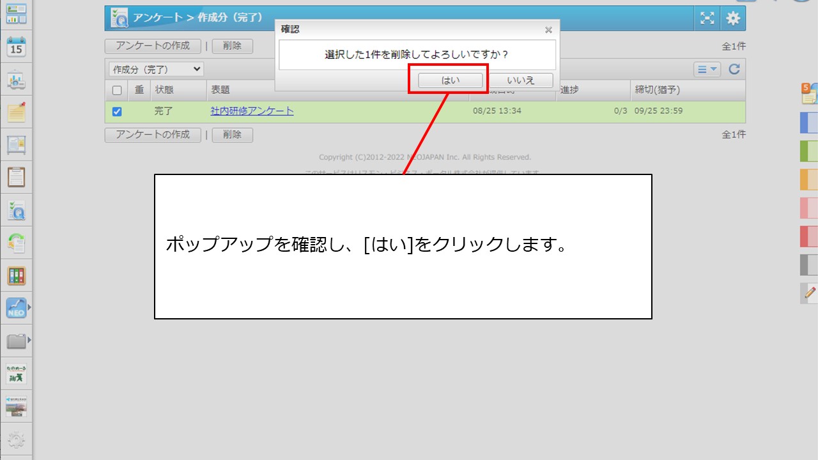The height and width of the screenshot is (460, 818).
Task: Open the calendar icon showing 15
Action: pyautogui.click(x=16, y=47)
